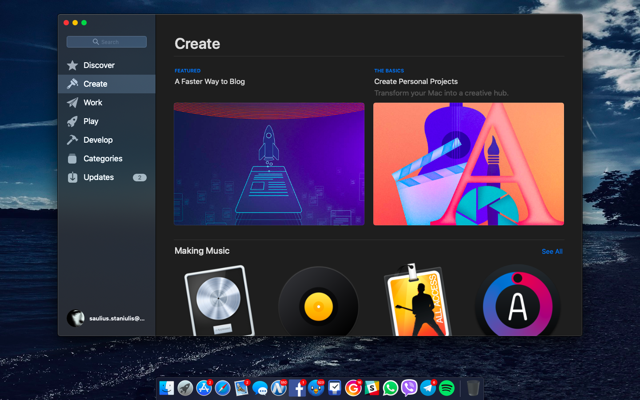Open the Updates section in sidebar
This screenshot has height=400, width=640.
(99, 177)
